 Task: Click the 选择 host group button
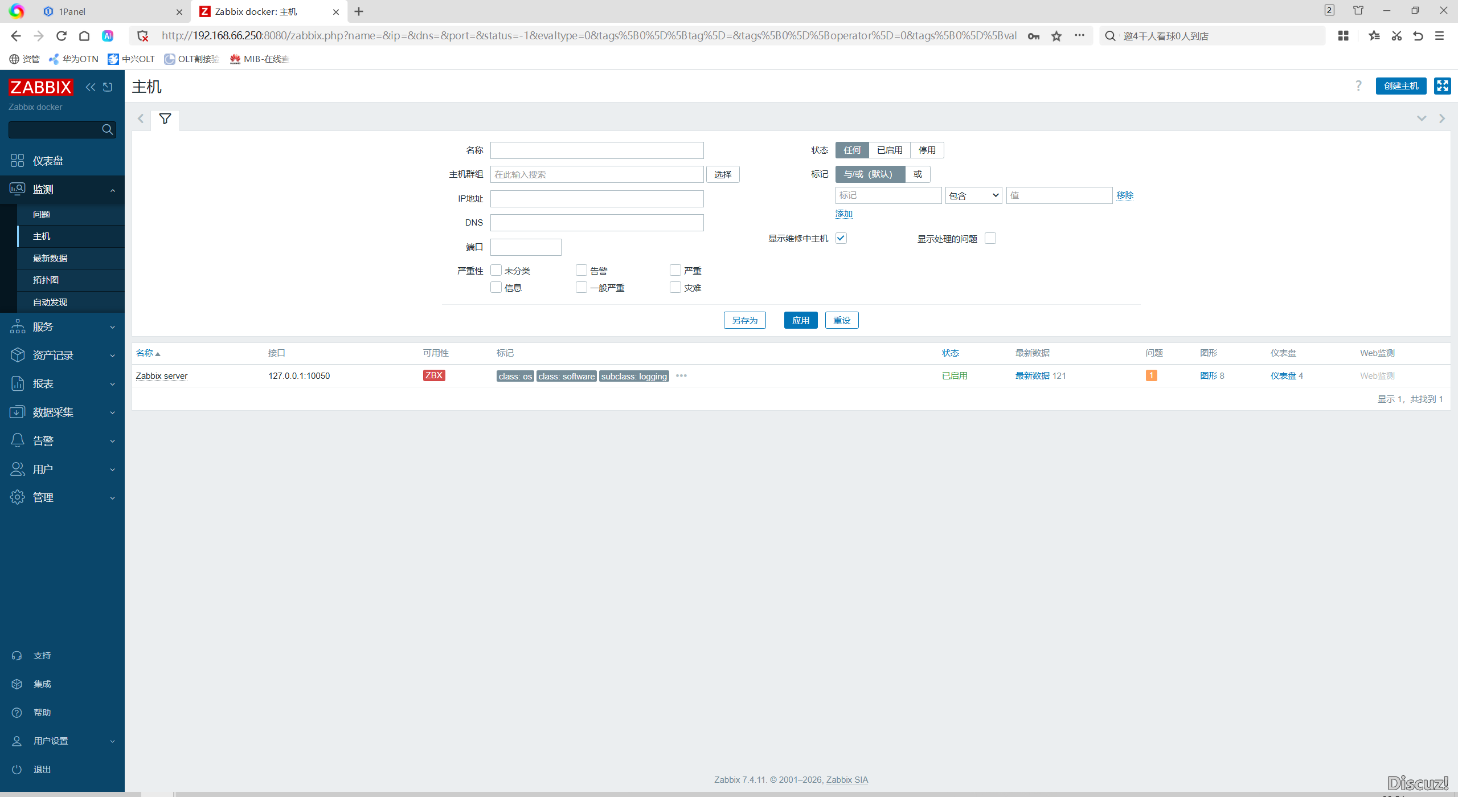723,174
